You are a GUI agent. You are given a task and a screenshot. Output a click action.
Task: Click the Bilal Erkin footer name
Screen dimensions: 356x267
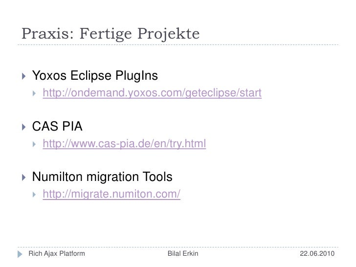click(x=183, y=253)
